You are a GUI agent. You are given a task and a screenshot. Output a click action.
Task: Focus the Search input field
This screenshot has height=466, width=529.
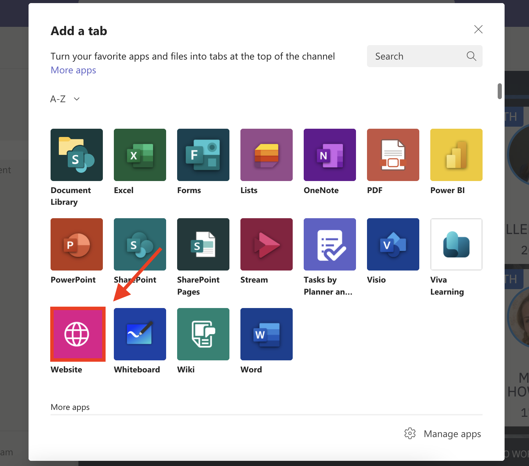425,56
